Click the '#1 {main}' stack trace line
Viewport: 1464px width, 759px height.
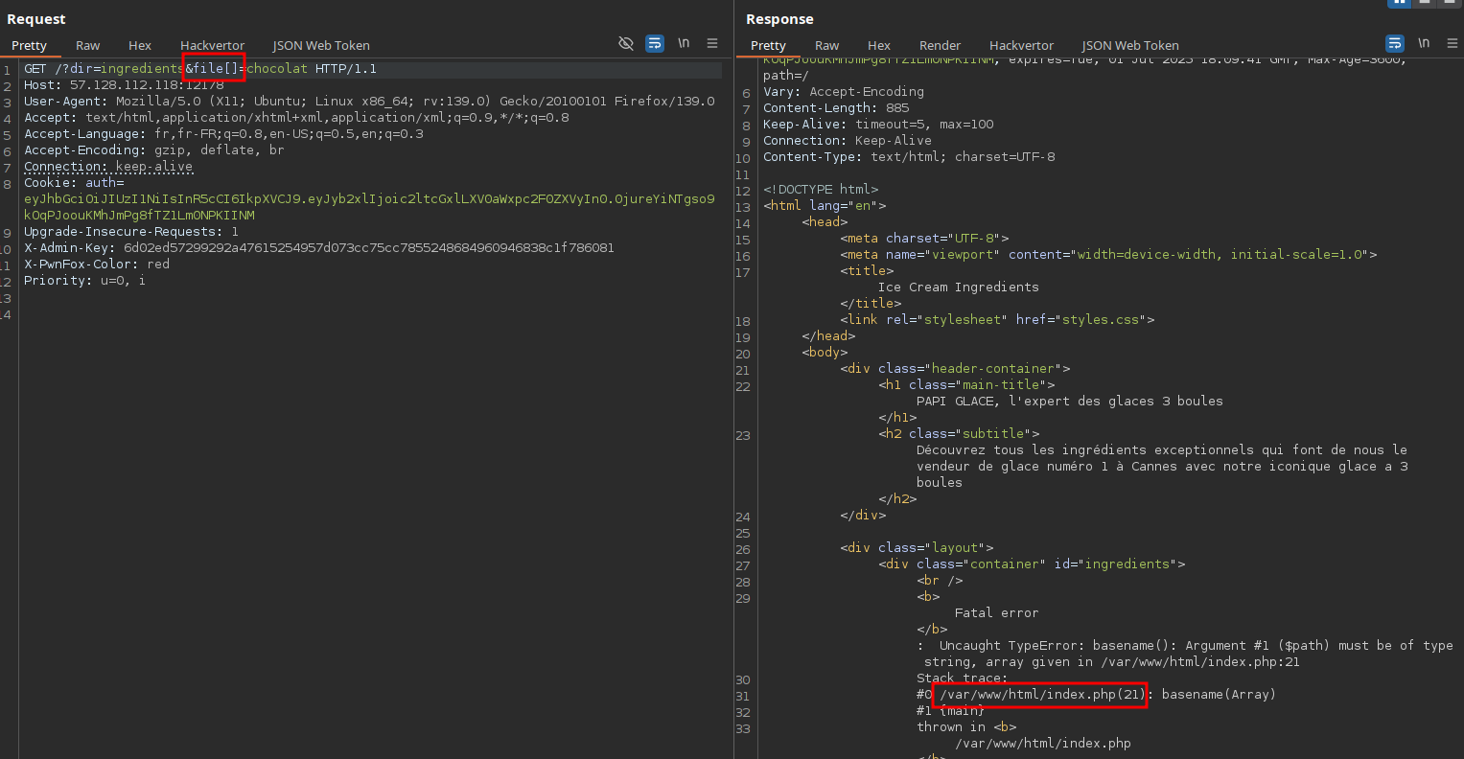point(951,711)
